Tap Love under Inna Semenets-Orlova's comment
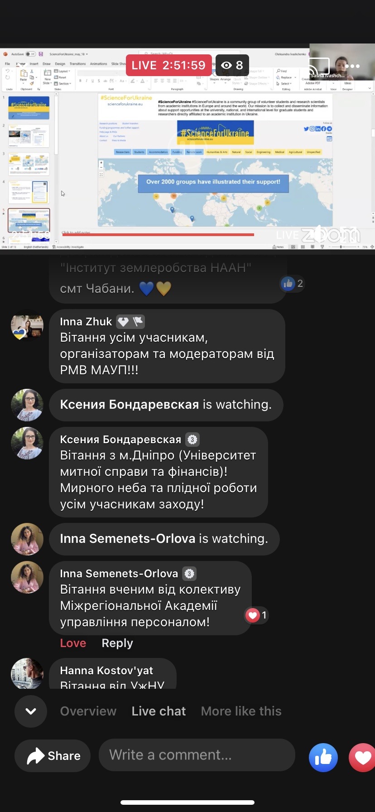This screenshot has height=812, width=375. pyautogui.click(x=73, y=643)
